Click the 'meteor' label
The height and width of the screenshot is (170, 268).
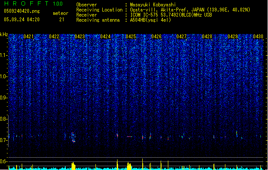(x=61, y=13)
